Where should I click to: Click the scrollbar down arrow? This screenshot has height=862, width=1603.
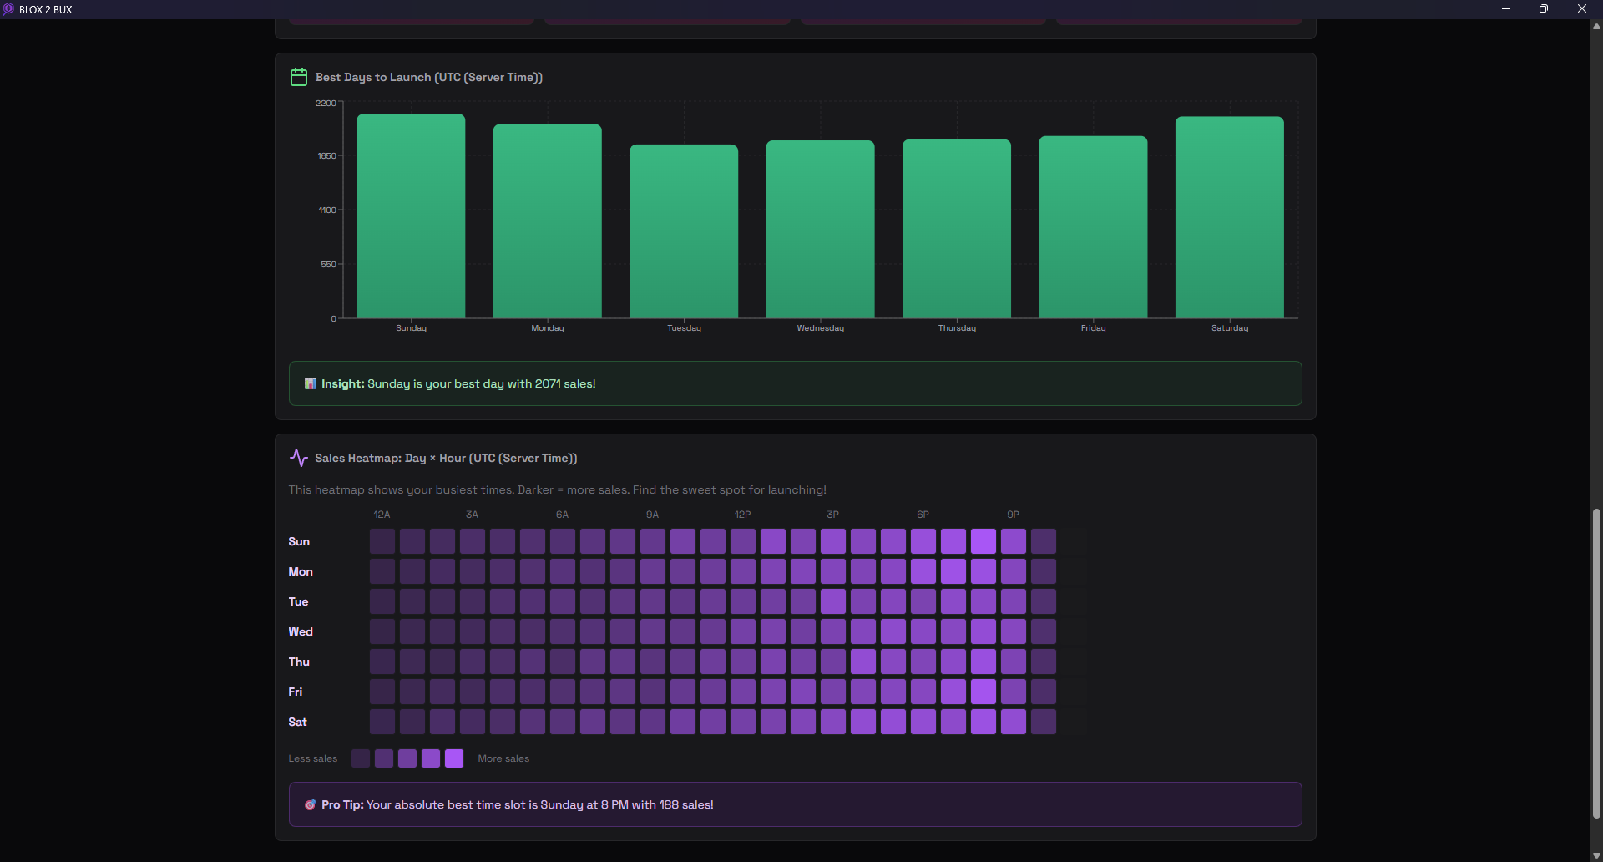pyautogui.click(x=1595, y=854)
